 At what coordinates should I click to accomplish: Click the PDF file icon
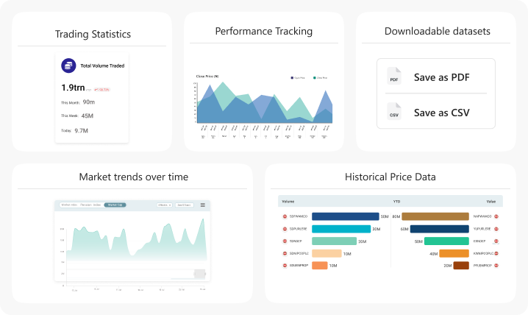pyautogui.click(x=394, y=76)
